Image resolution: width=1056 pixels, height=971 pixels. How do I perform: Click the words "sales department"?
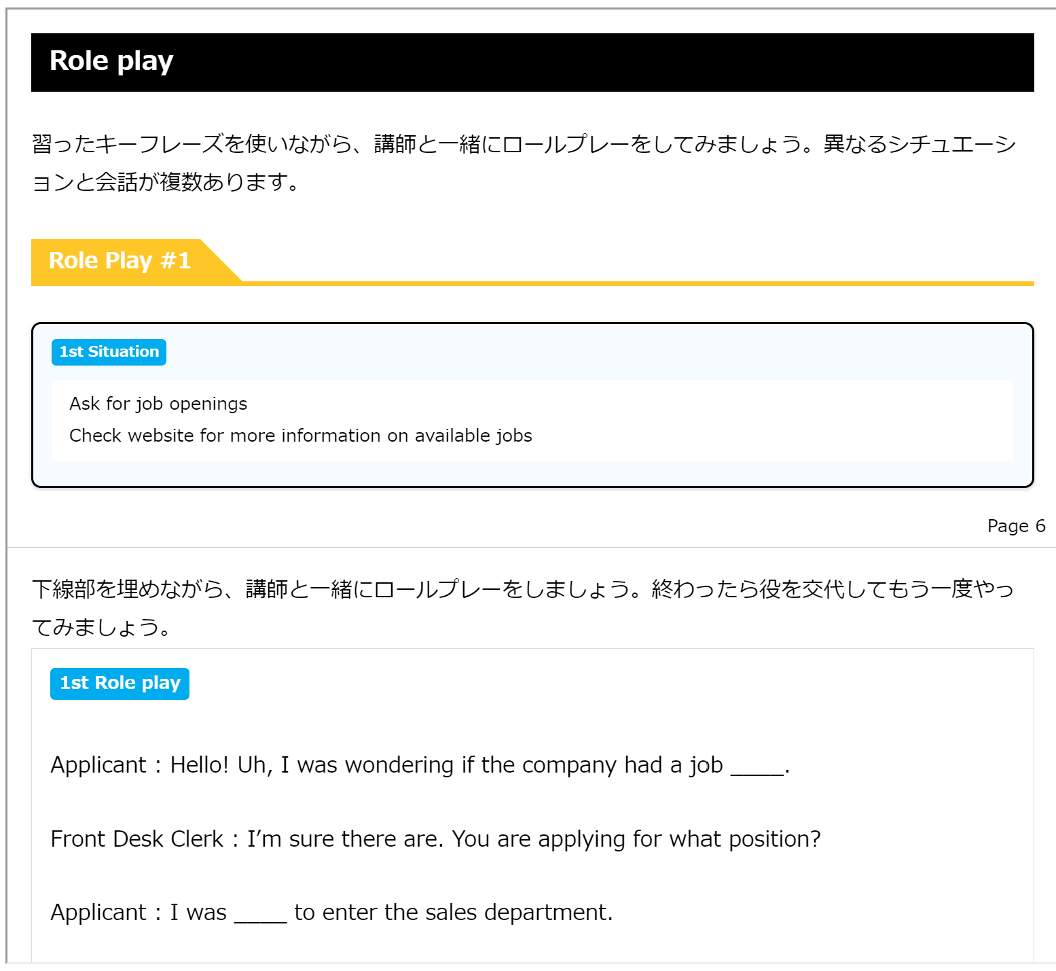(518, 913)
